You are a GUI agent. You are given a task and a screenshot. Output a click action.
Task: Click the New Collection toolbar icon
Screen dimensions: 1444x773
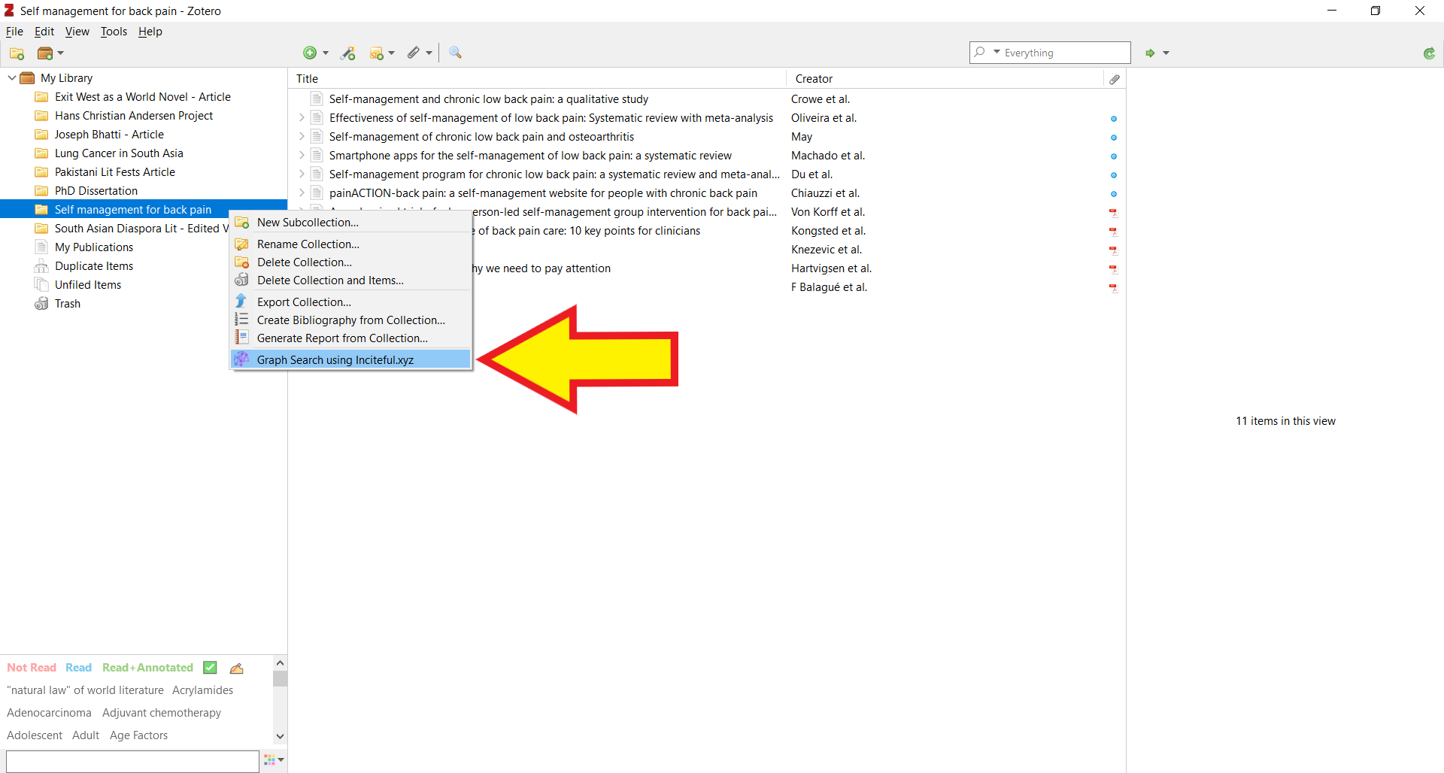17,53
